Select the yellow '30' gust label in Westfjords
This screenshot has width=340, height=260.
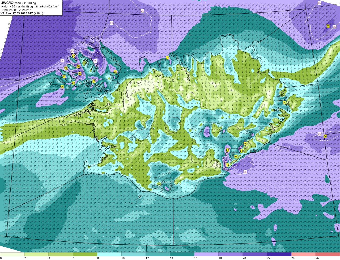[x=78, y=66]
